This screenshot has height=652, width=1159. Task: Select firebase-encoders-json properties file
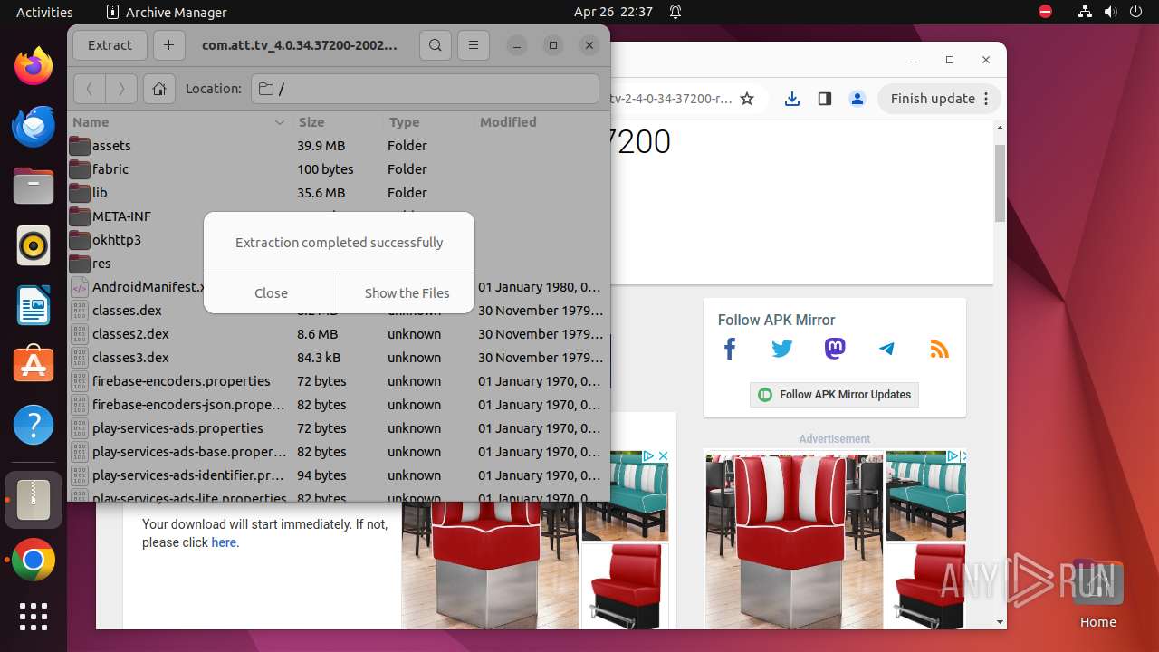coord(339,405)
